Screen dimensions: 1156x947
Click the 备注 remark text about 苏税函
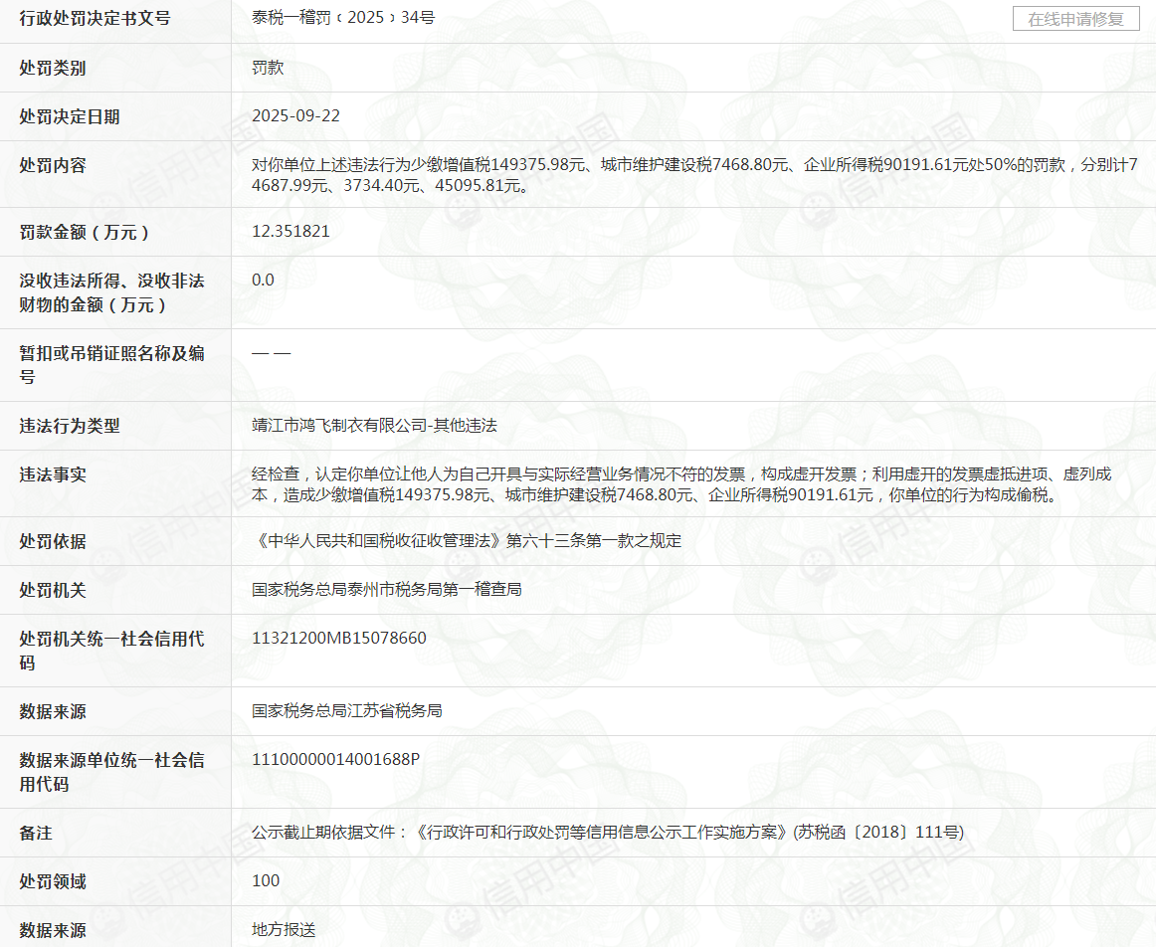click(x=607, y=833)
